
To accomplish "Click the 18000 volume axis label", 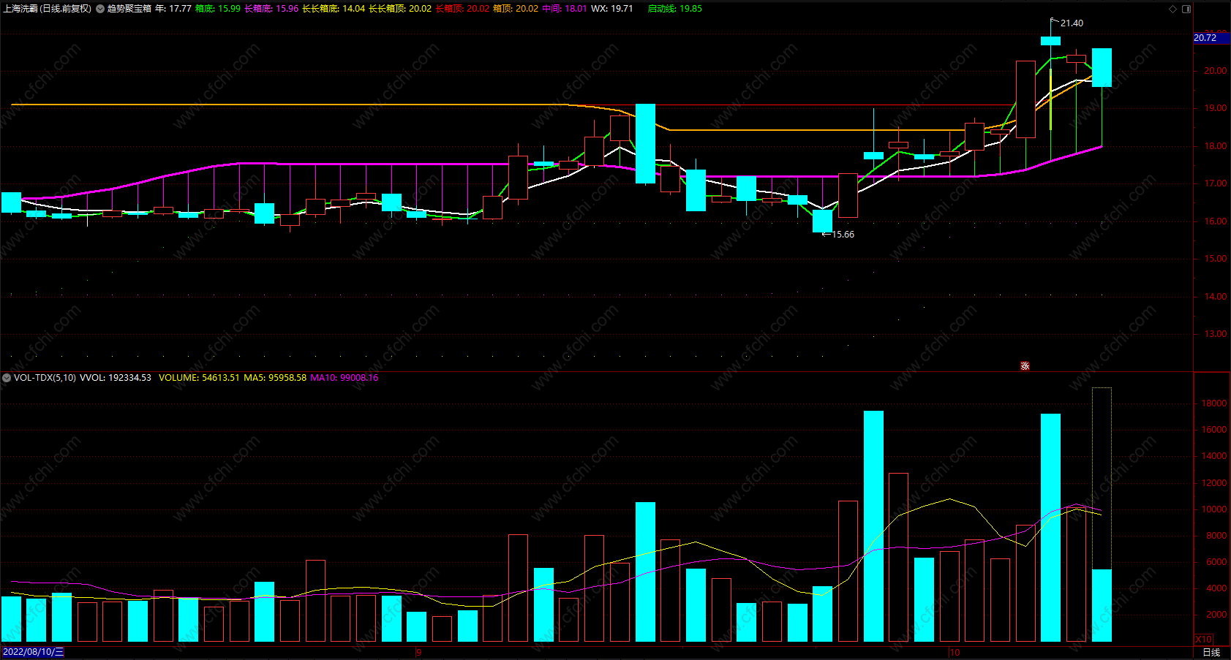I will tap(1214, 403).
